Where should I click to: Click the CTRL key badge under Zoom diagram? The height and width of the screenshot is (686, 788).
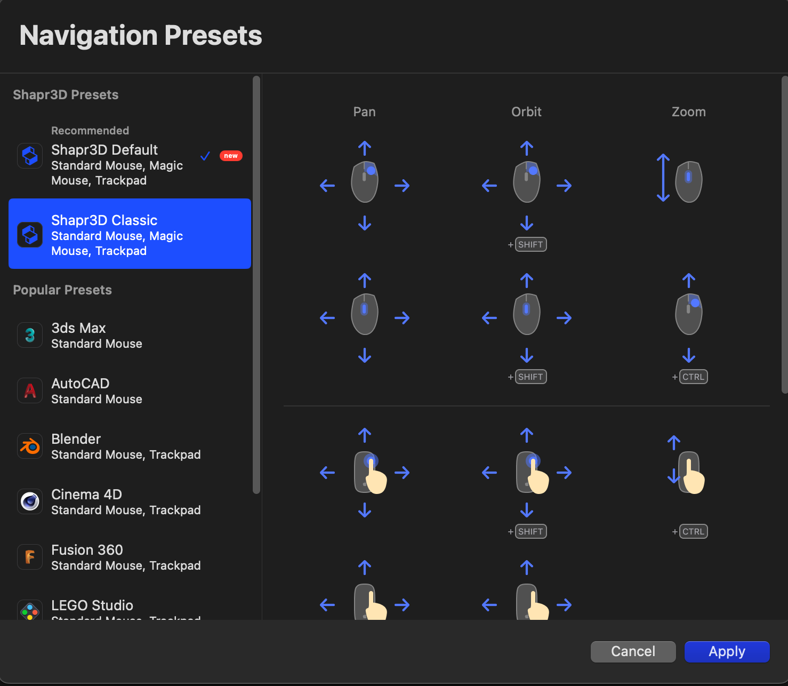pos(693,377)
